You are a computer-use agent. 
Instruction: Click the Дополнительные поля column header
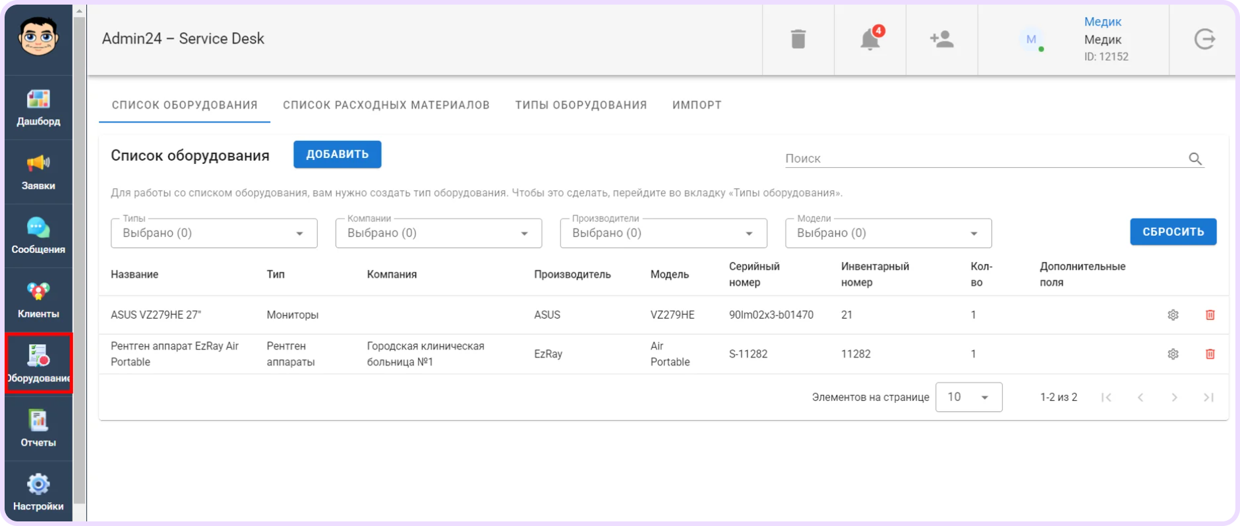click(1082, 275)
